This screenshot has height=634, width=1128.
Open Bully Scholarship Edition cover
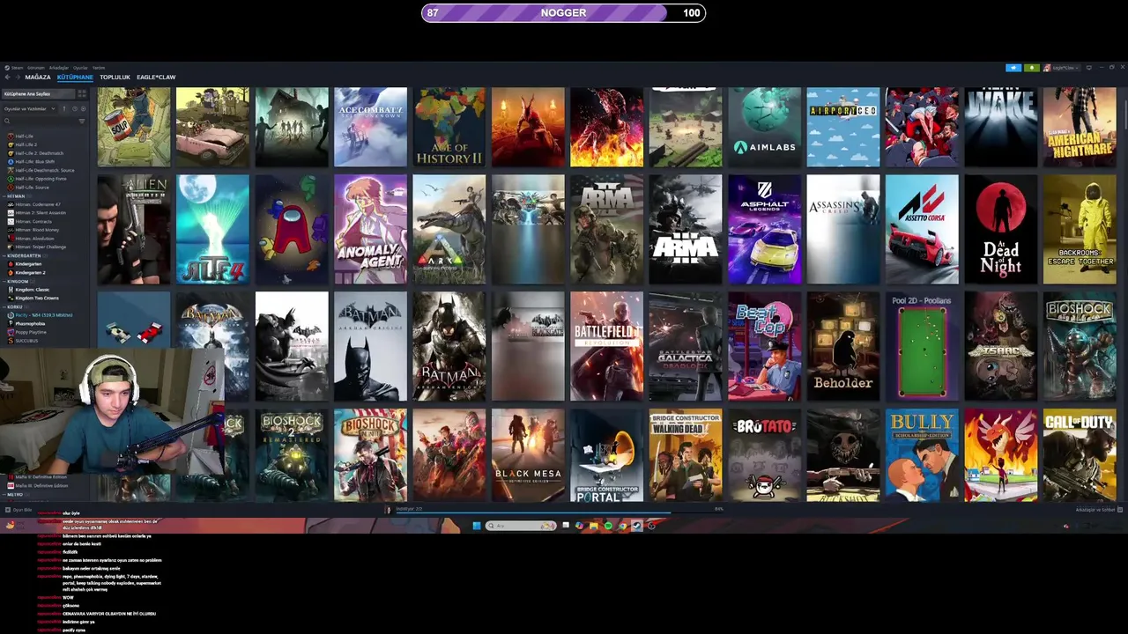coord(922,455)
